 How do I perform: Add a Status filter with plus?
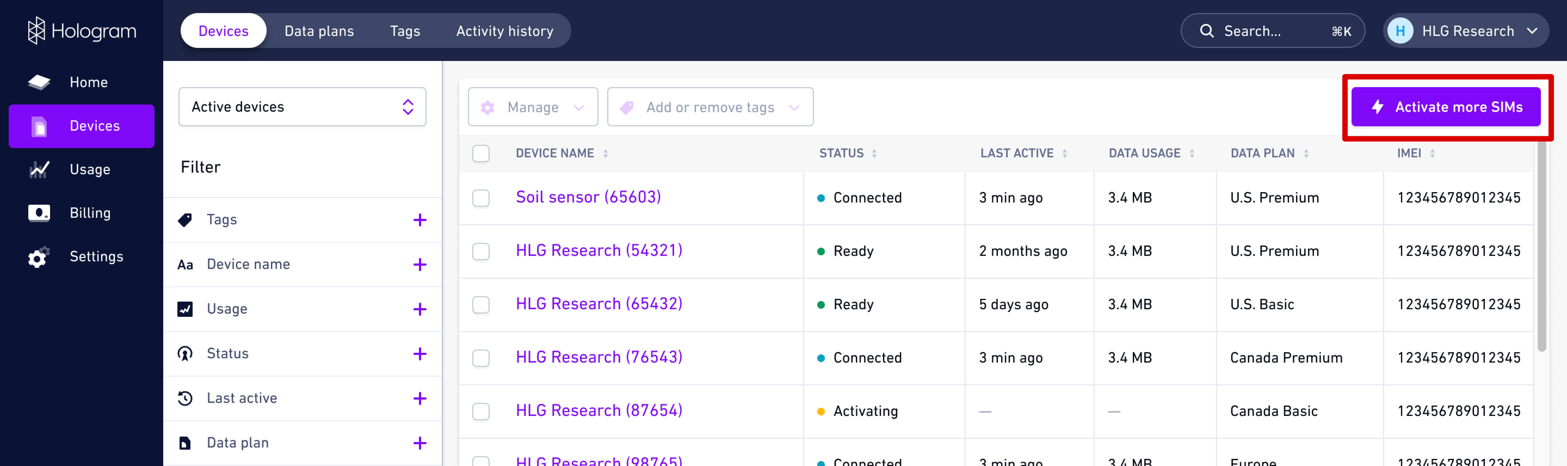[x=420, y=354]
